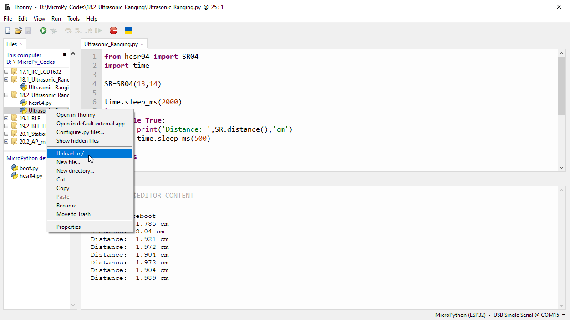Screen dimensions: 570x320
Task: Click the Step over toolbar icon
Action: [68, 31]
